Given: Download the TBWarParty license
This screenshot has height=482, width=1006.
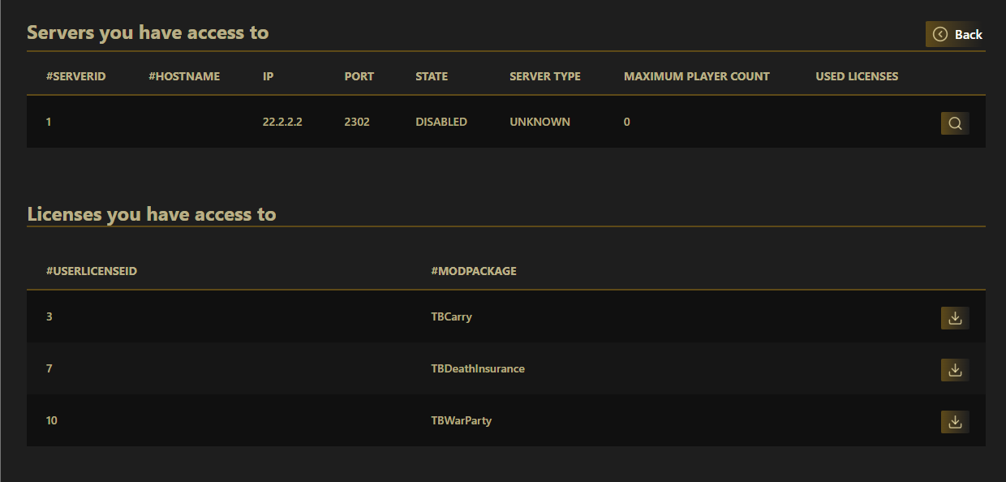Looking at the screenshot, I should click(x=955, y=422).
